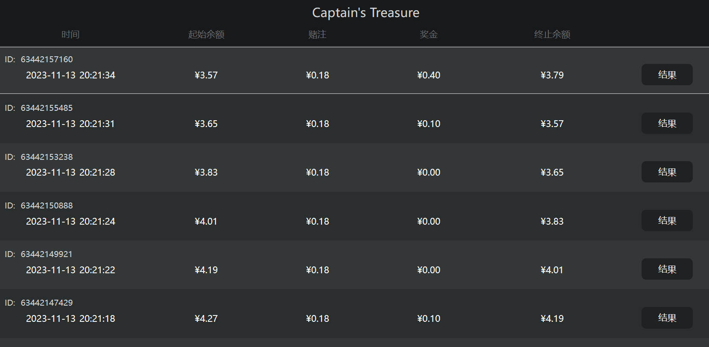Click the 奖金 column header

[429, 35]
